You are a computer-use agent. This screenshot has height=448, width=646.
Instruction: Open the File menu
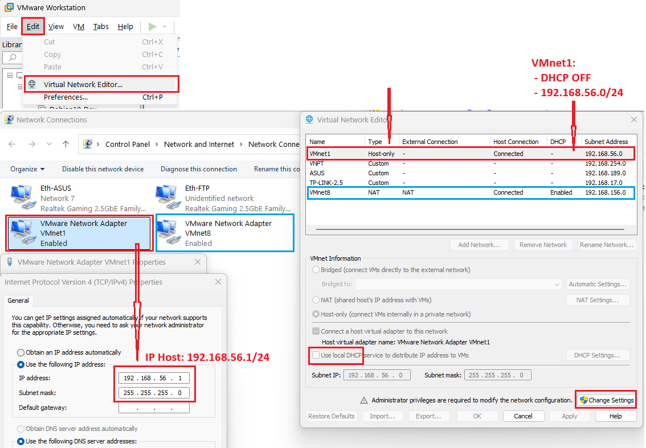pos(12,26)
